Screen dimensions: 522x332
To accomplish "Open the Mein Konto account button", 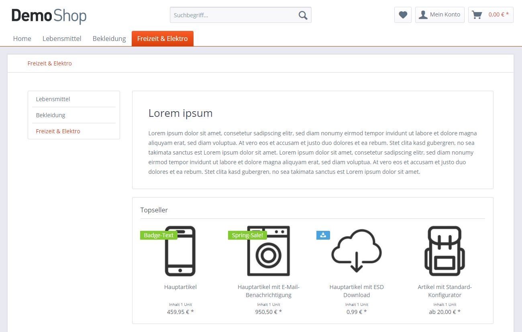I will pos(440,15).
